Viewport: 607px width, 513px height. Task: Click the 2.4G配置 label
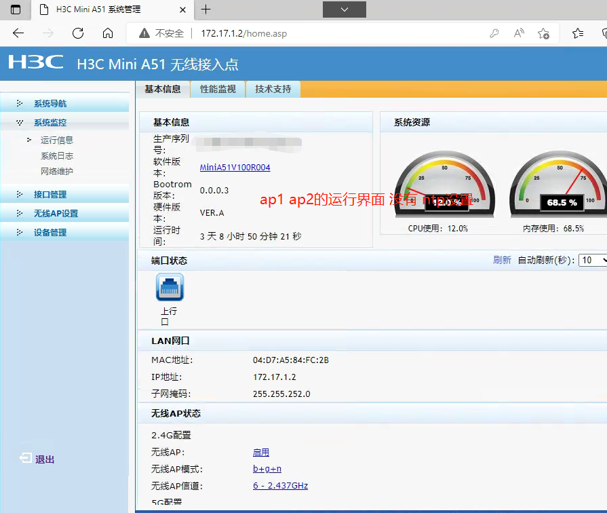[x=171, y=435]
